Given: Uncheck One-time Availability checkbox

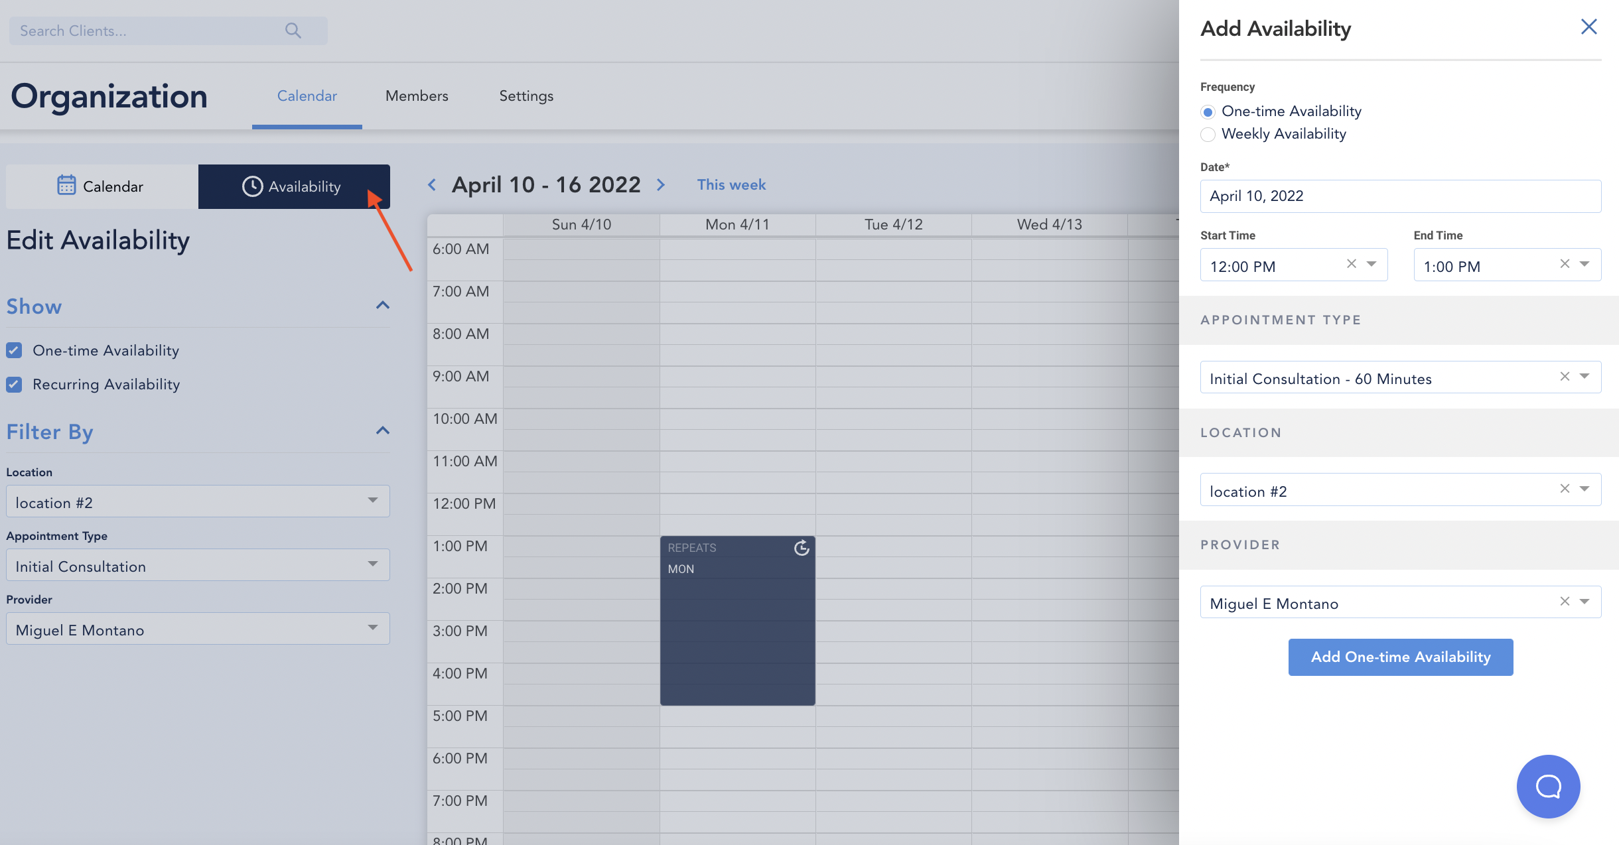Looking at the screenshot, I should [14, 350].
